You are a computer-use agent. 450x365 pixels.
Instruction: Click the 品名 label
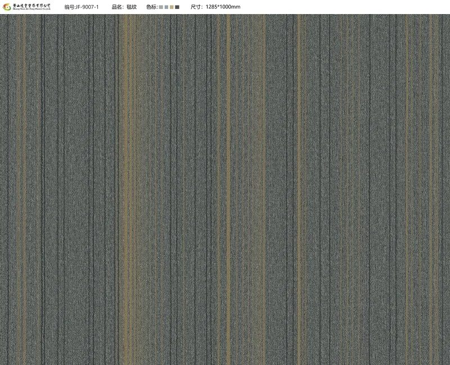click(118, 7)
